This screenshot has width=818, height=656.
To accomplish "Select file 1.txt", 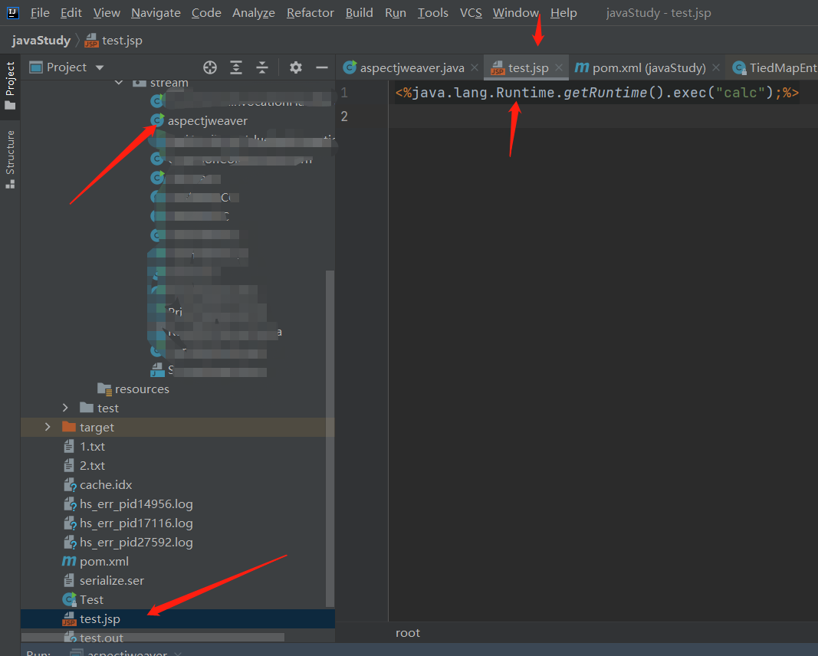I will [x=92, y=446].
